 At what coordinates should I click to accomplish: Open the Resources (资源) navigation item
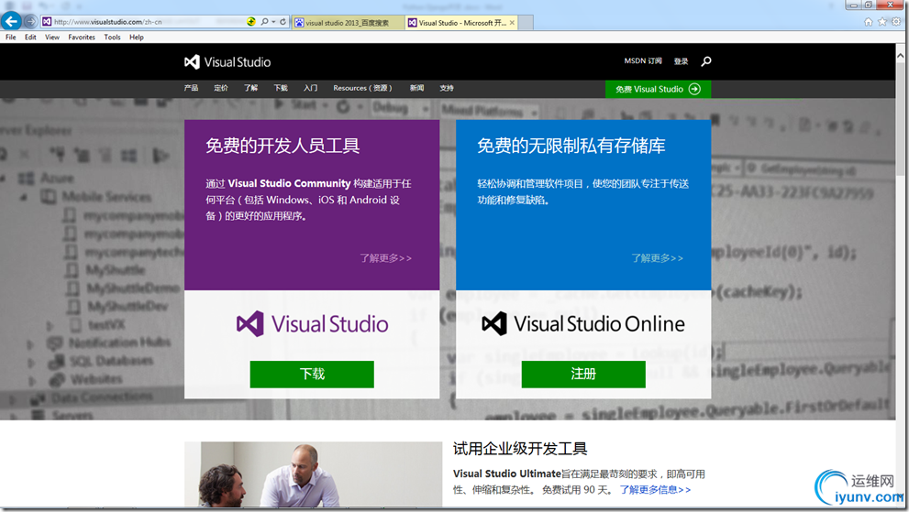click(x=362, y=88)
